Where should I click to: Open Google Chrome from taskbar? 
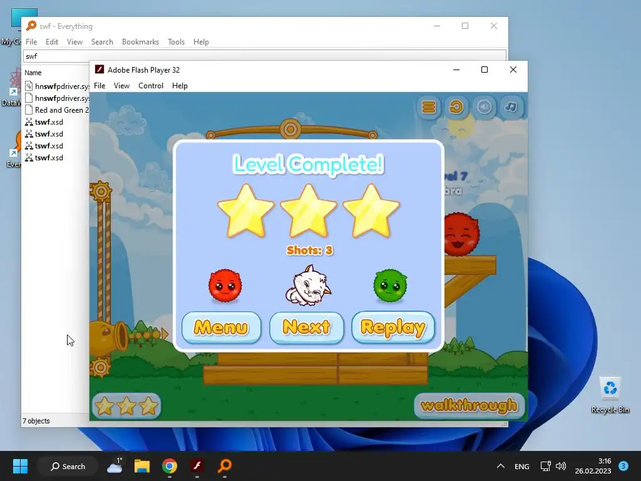(x=169, y=466)
